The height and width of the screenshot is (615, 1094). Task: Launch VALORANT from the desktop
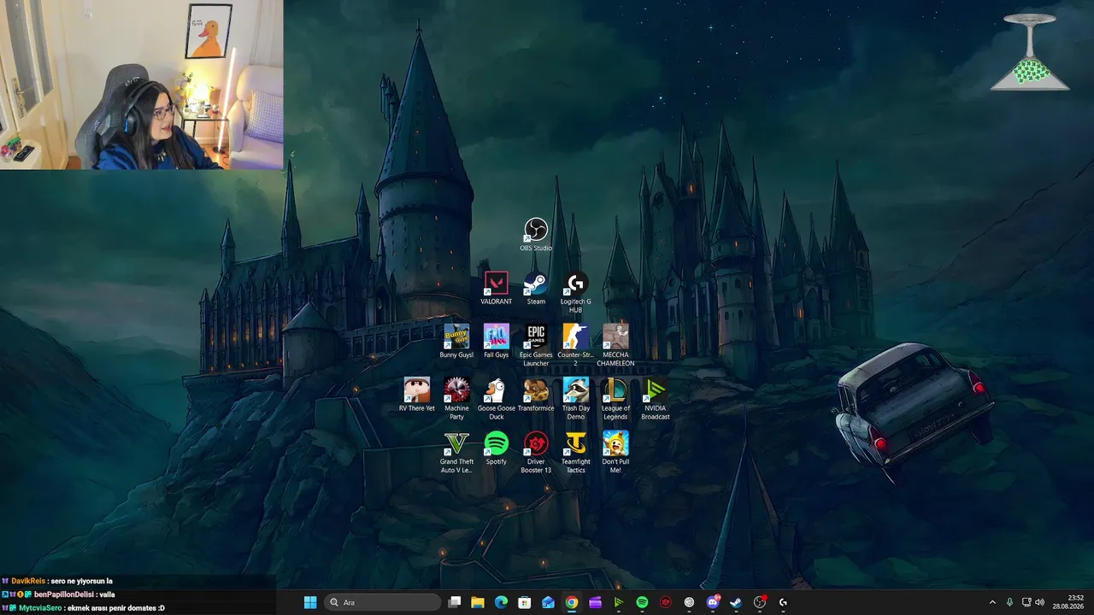[496, 289]
